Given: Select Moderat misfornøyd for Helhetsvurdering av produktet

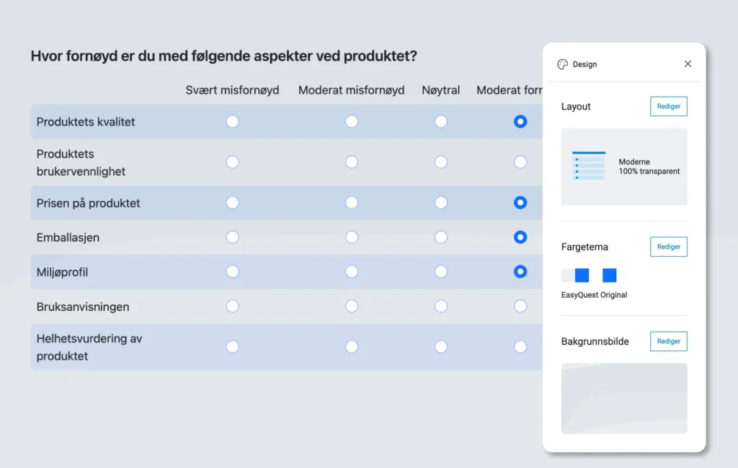Looking at the screenshot, I should coord(352,347).
